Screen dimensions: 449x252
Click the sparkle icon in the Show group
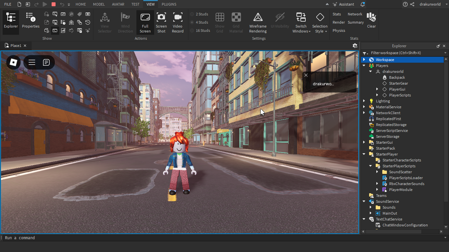tap(88, 31)
